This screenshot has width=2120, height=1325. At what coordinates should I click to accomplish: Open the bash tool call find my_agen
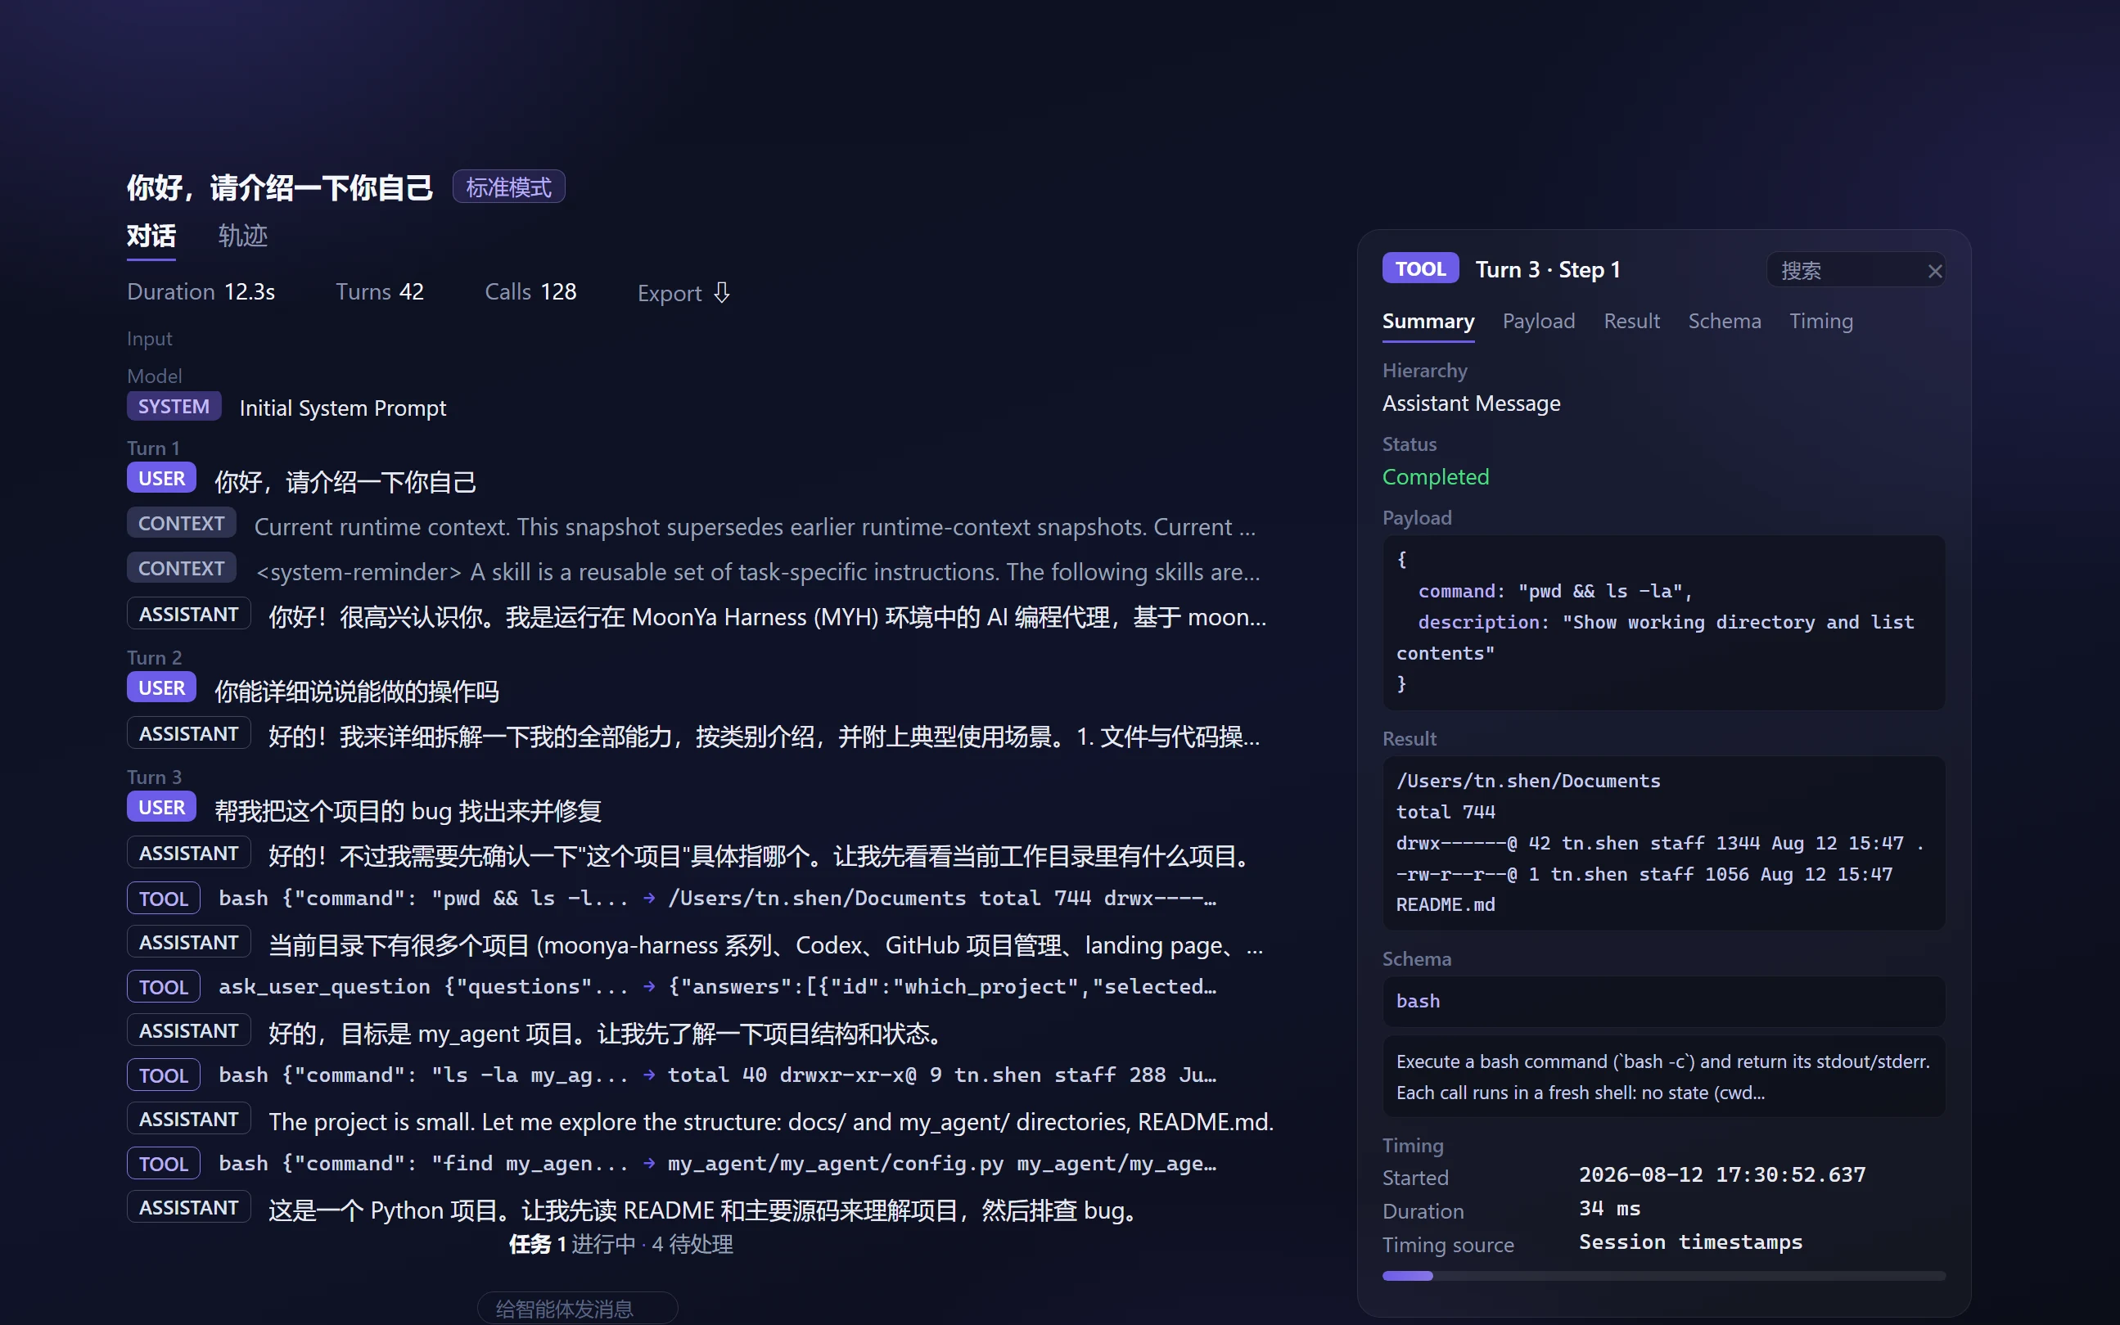point(672,1164)
